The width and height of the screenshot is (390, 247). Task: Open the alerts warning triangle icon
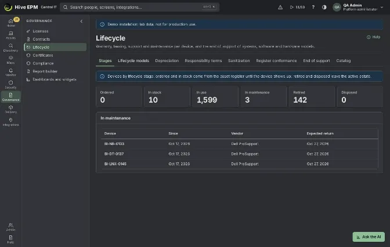(x=280, y=7)
